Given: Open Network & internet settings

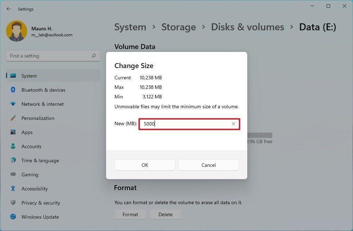Looking at the screenshot, I should tap(42, 104).
